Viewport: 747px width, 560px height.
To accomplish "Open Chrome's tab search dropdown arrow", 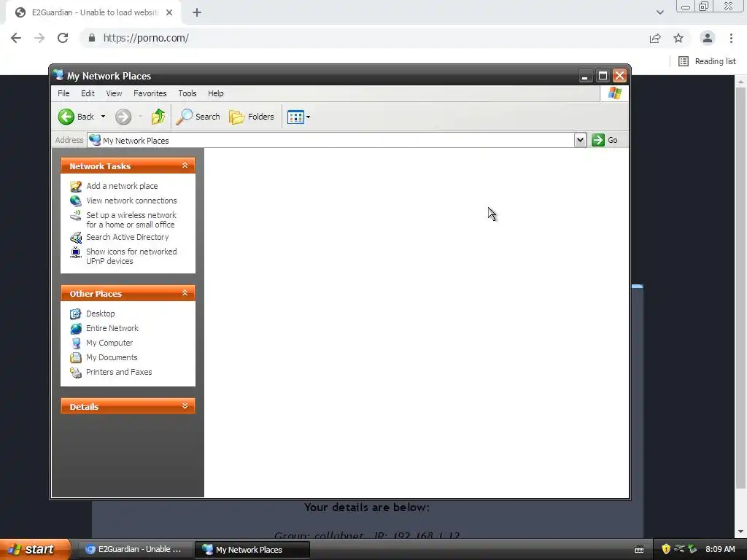I will pos(659,12).
